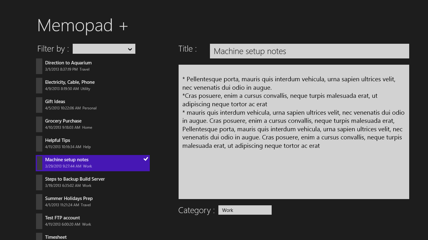This screenshot has width=428, height=240.
Task: Click the Machine setup notes list entry title
Action: (67, 160)
